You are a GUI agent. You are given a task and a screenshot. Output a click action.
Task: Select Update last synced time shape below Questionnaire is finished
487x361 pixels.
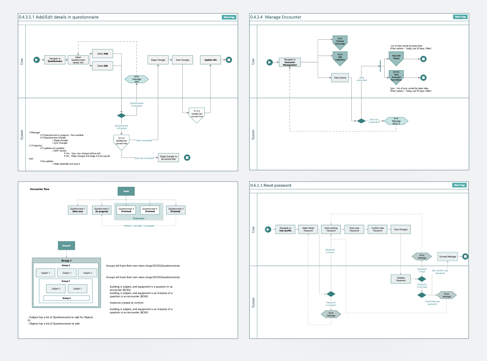pos(121,142)
